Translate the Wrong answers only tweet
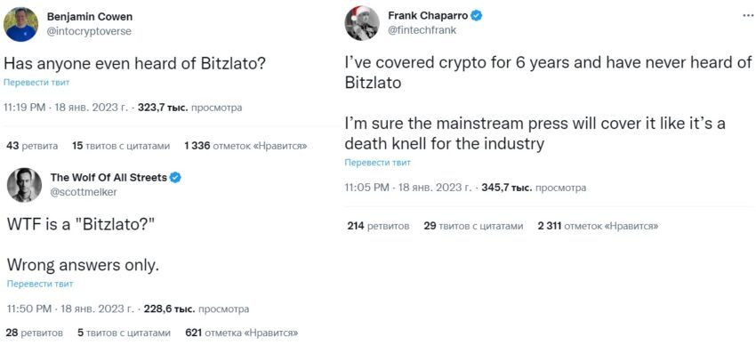Screen dimensions: 756x353 40,284
